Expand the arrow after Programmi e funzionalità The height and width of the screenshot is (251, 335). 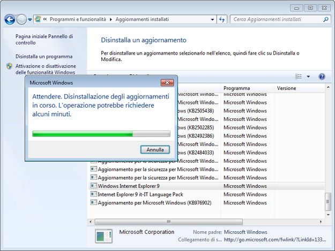click(110, 19)
